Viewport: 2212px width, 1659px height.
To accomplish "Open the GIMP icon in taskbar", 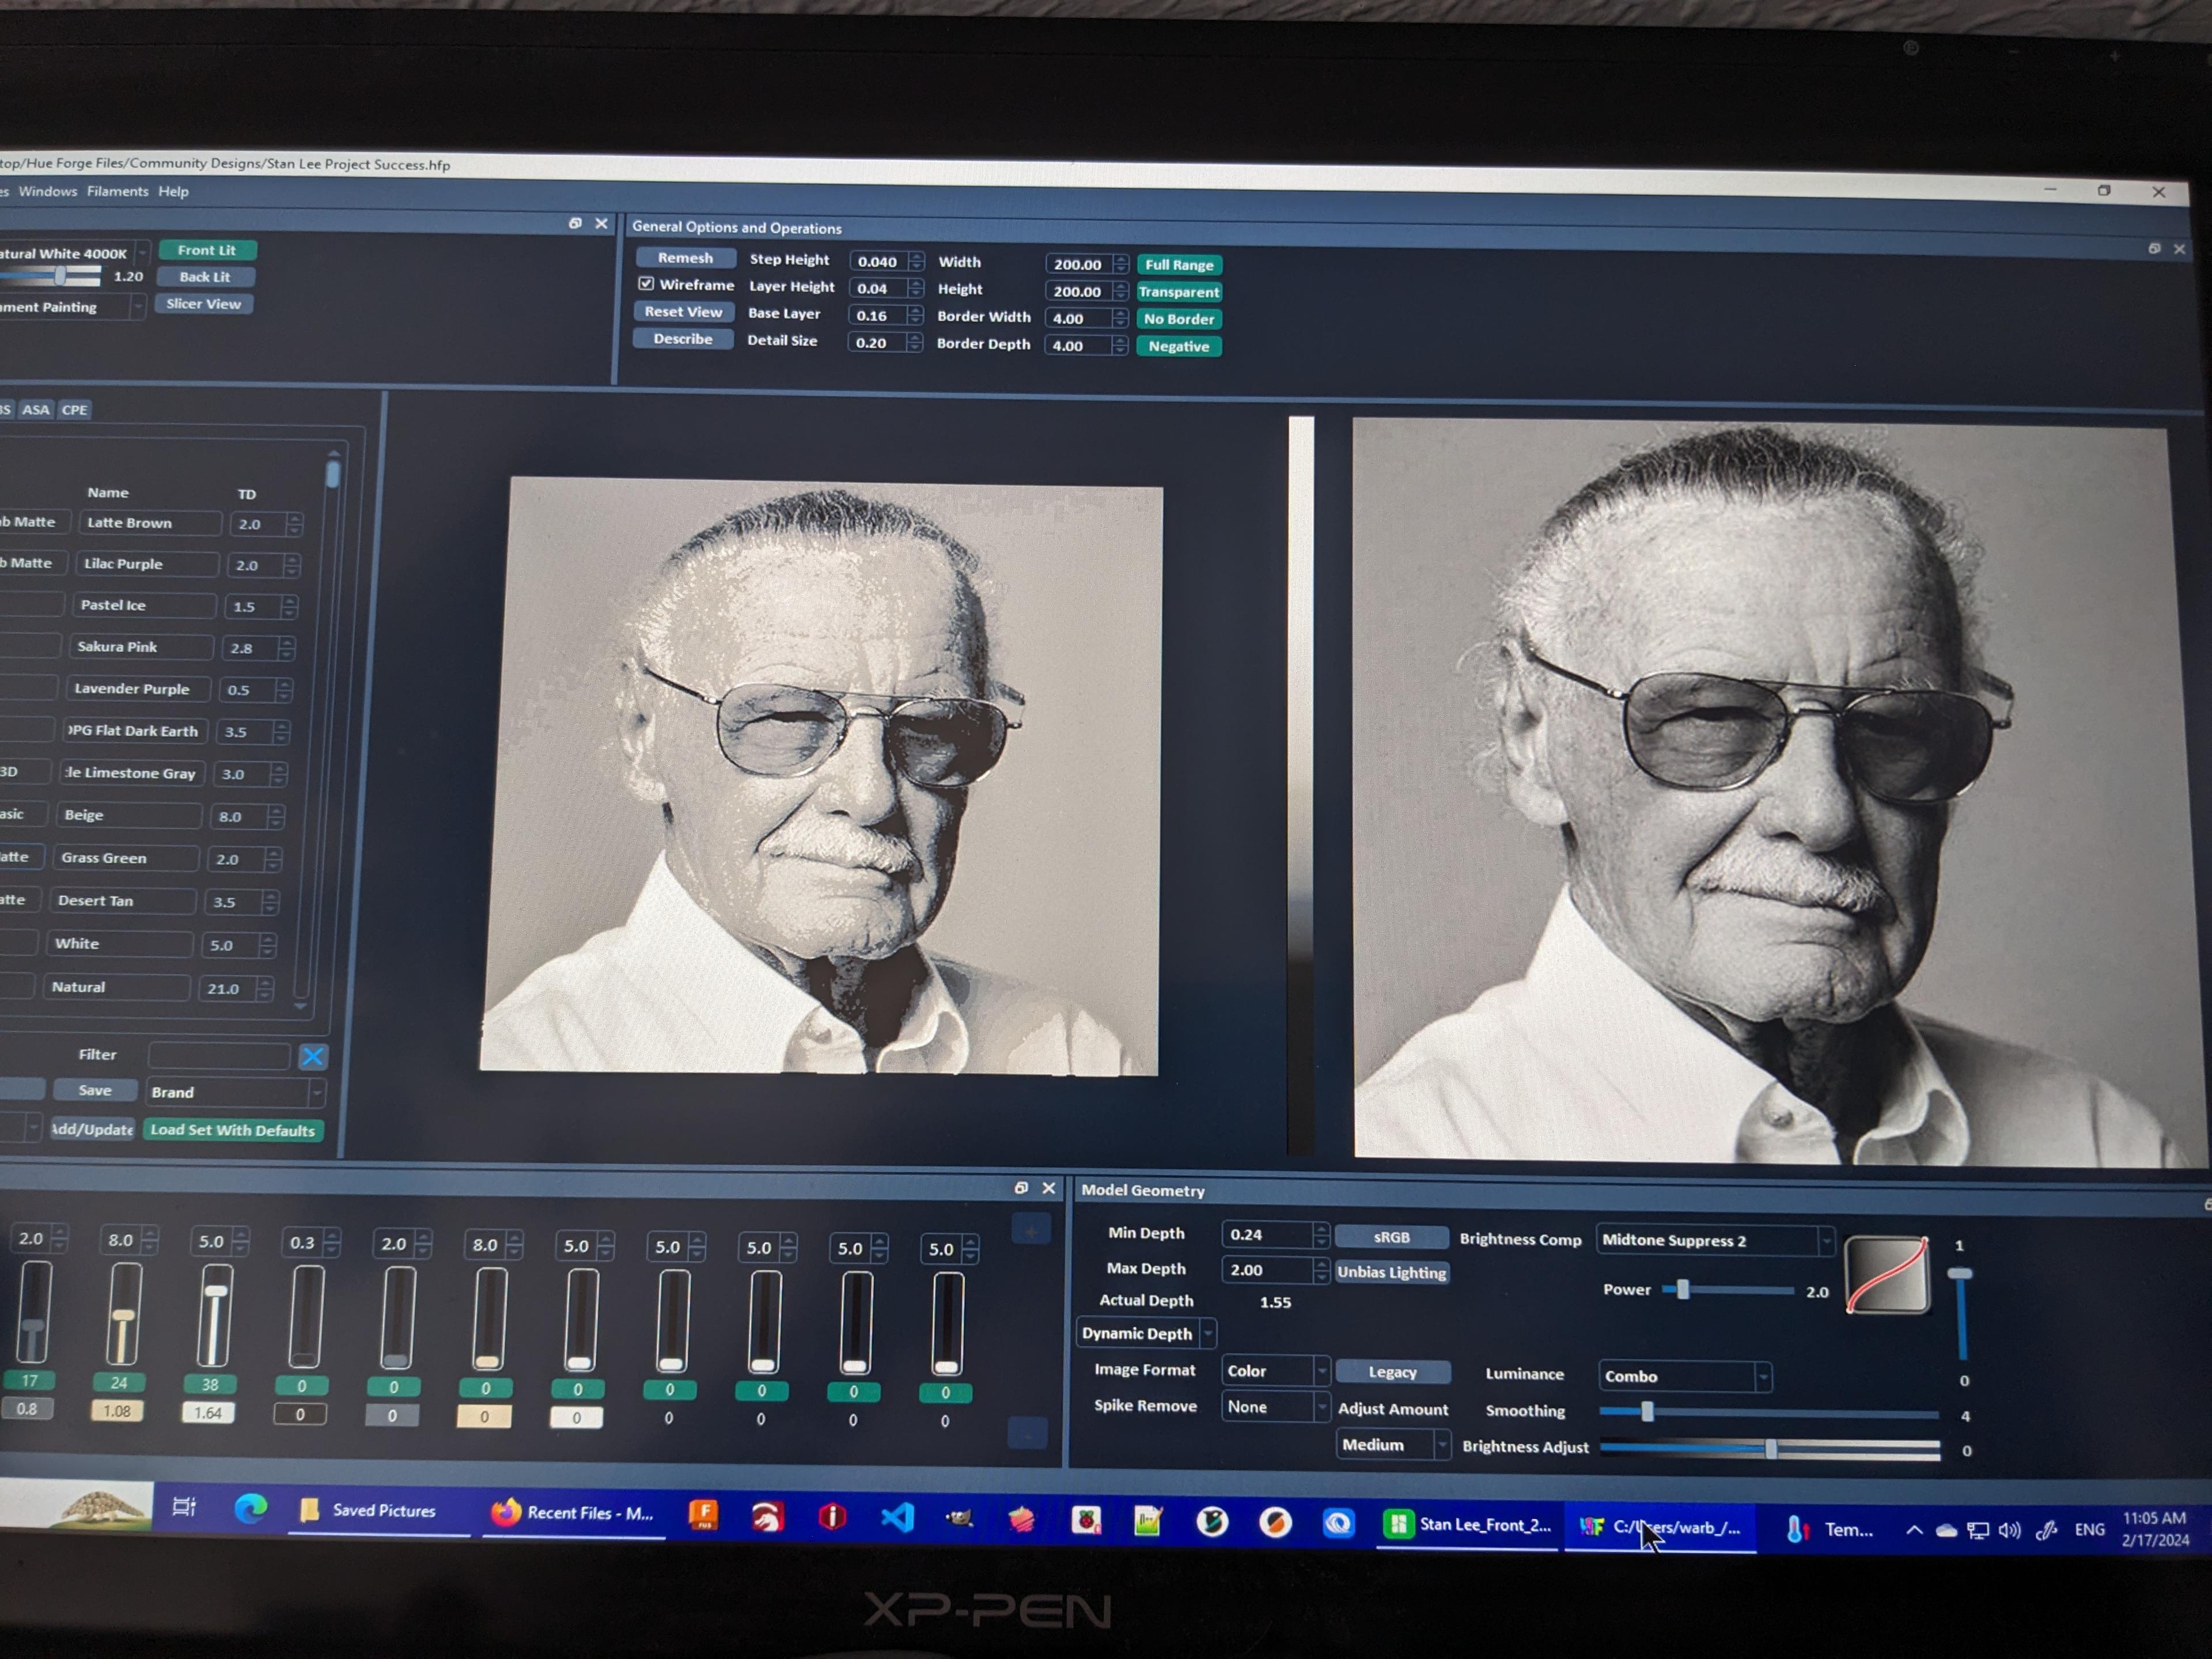I will pos(960,1519).
